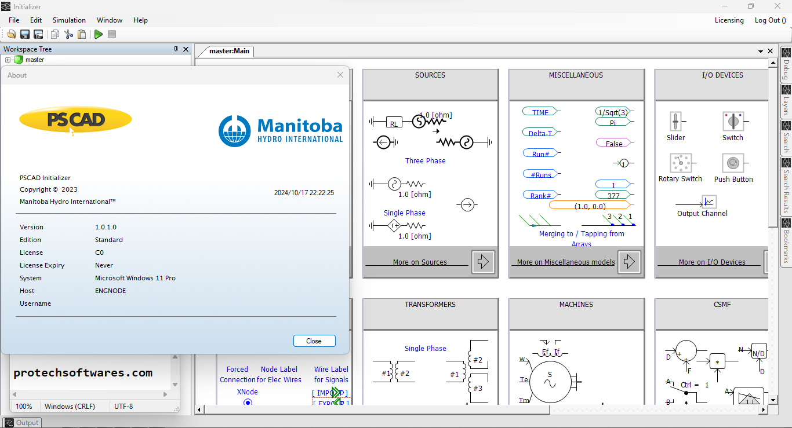792x428 pixels.
Task: Open the File menu
Action: 14,20
